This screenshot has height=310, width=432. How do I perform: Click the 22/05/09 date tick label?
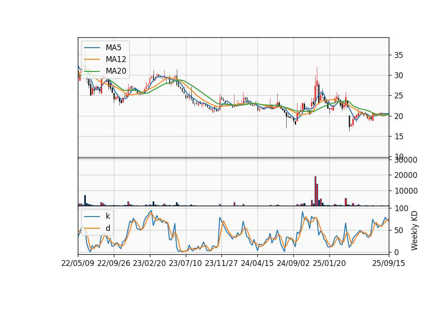(78, 263)
